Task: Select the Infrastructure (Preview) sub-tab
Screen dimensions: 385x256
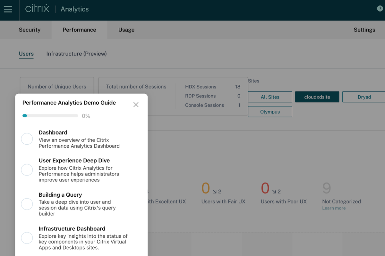Action: (76, 54)
